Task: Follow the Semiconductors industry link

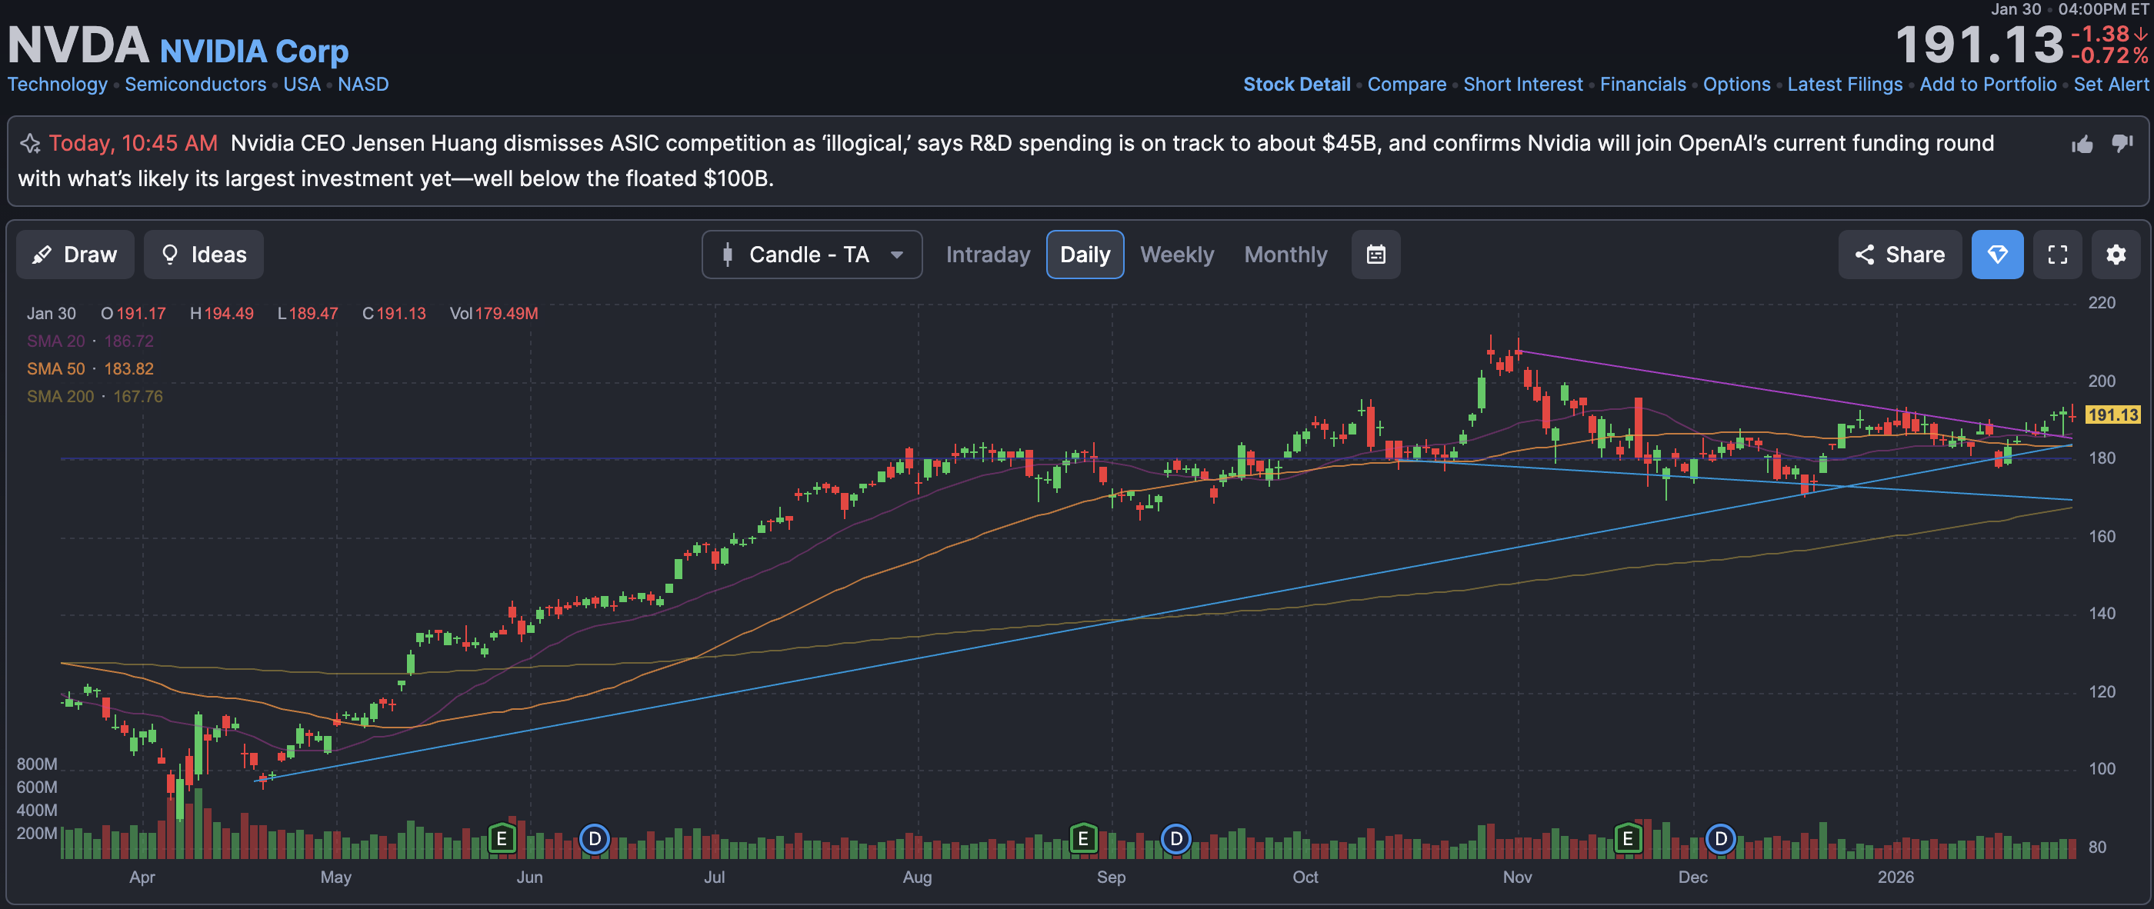Action: pos(195,85)
